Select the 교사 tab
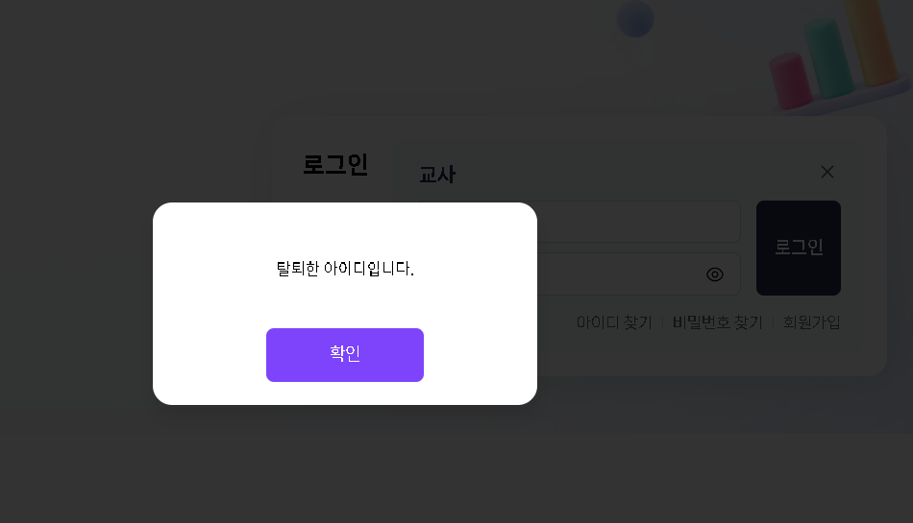The height and width of the screenshot is (523, 913). 437,175
